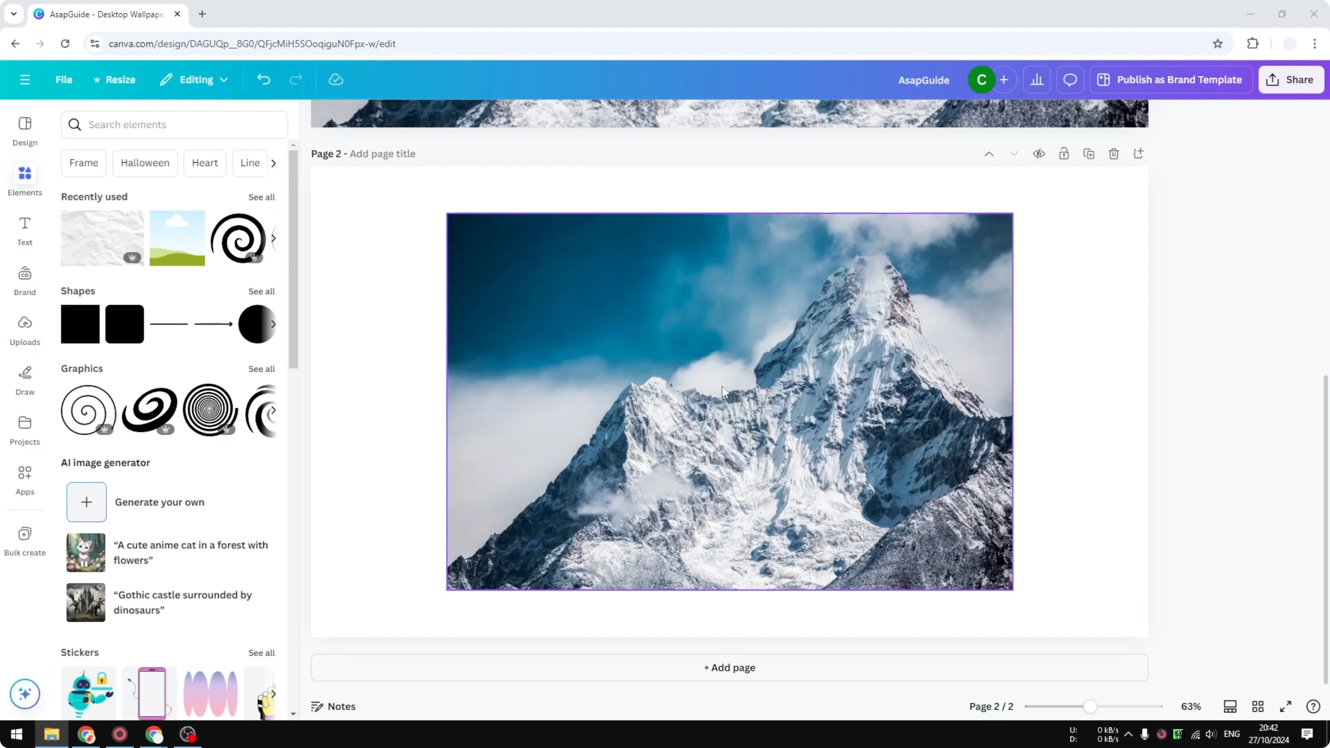Viewport: 1330px width, 748px height.
Task: Duplicate page 2
Action: tap(1089, 153)
